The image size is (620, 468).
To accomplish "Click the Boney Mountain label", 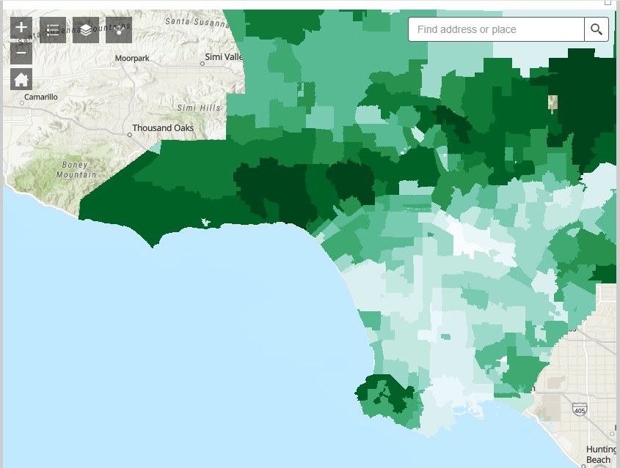I will [76, 170].
